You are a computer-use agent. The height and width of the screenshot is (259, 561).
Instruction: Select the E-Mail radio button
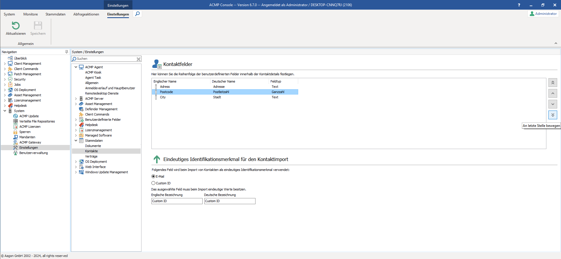[x=153, y=176]
